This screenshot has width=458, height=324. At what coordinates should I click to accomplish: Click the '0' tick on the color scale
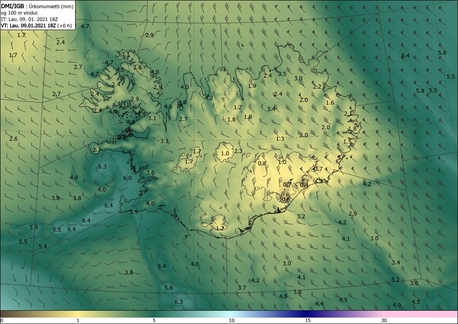click(2, 321)
